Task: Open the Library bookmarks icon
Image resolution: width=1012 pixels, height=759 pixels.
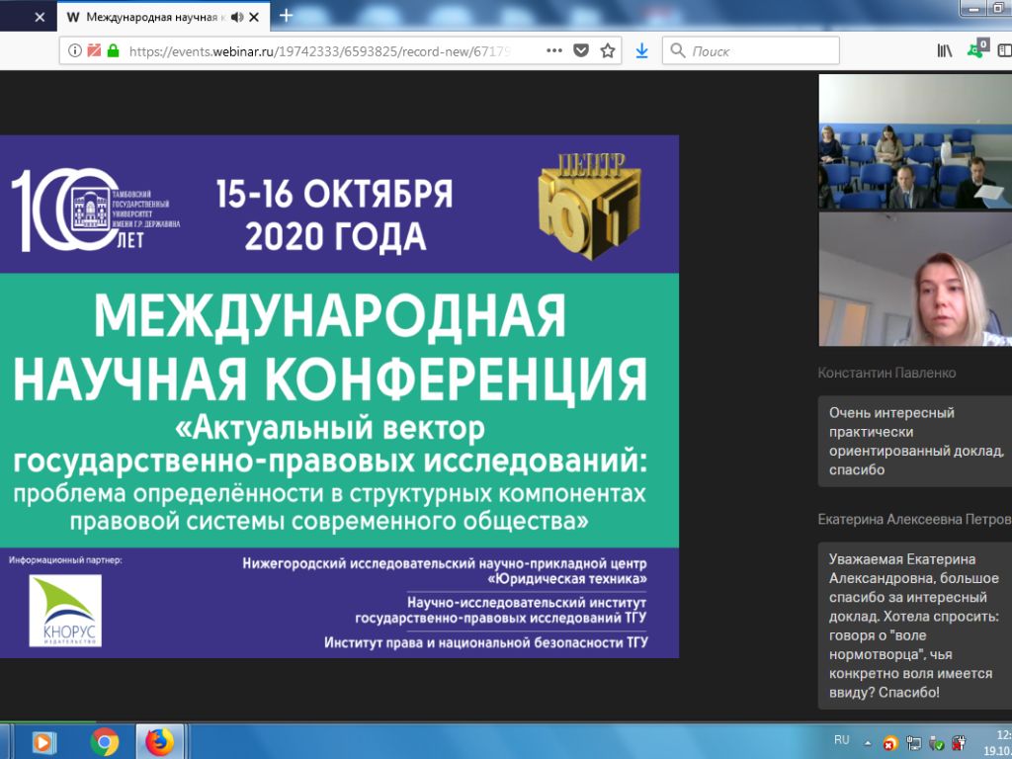Action: coord(944,50)
